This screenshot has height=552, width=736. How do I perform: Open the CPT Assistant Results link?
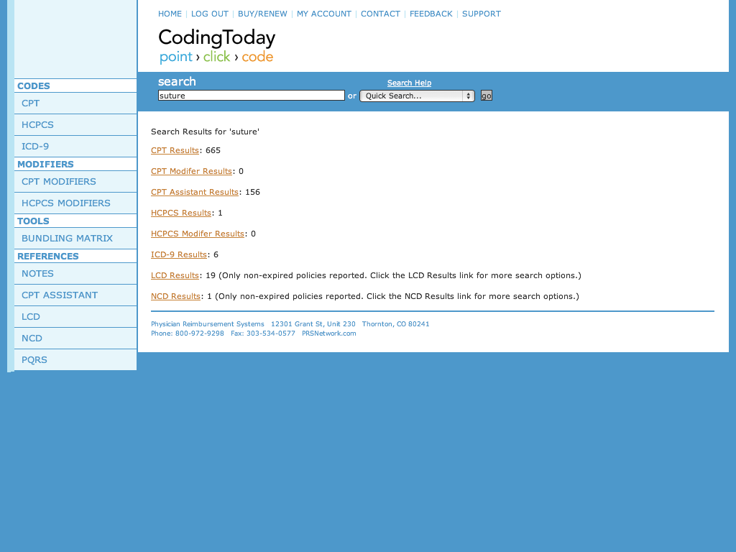pyautogui.click(x=195, y=192)
